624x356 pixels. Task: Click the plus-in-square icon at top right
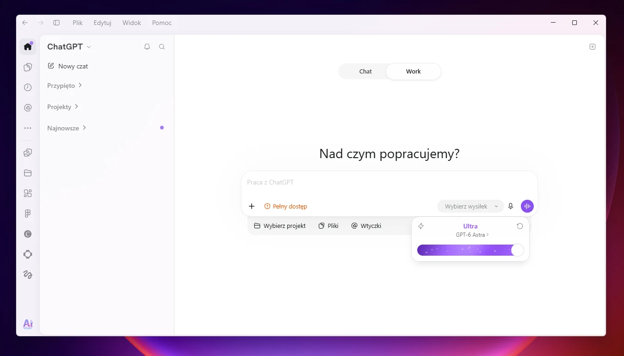[593, 47]
